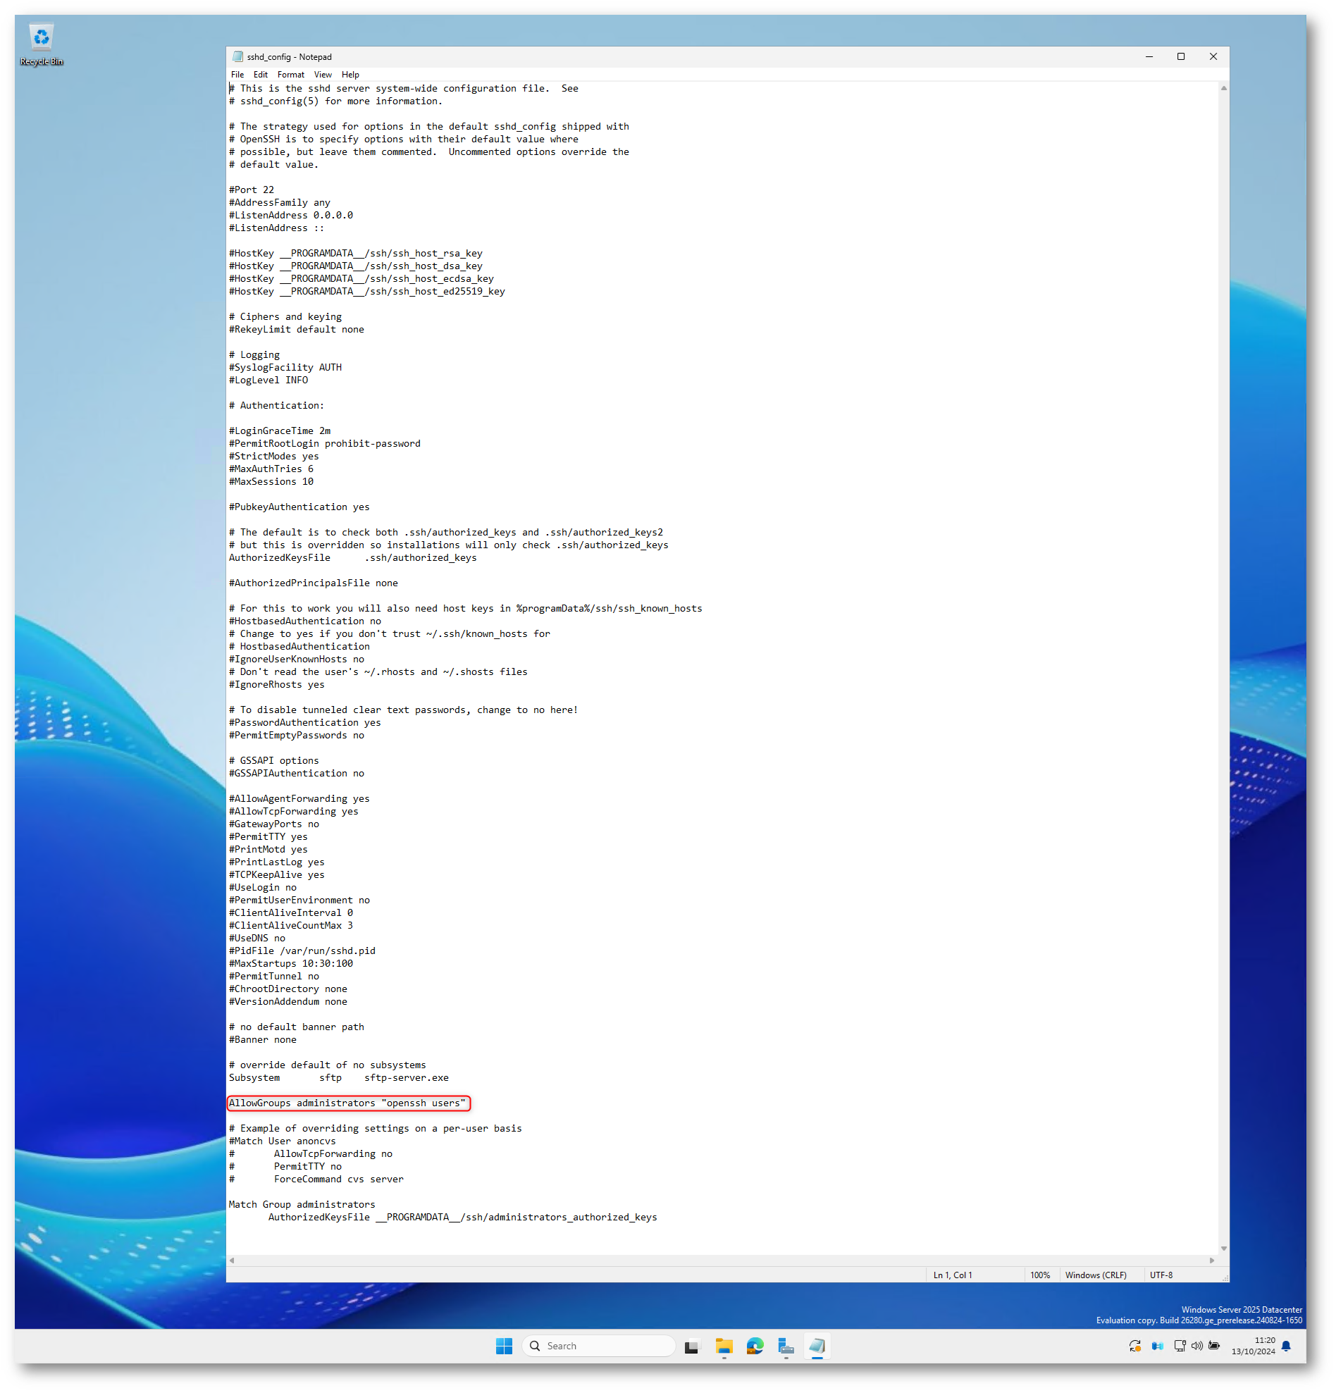Viewport: 1336px width, 1393px height.
Task: Click the ssh_host_rsa_key HostKey line
Action: pos(355,254)
